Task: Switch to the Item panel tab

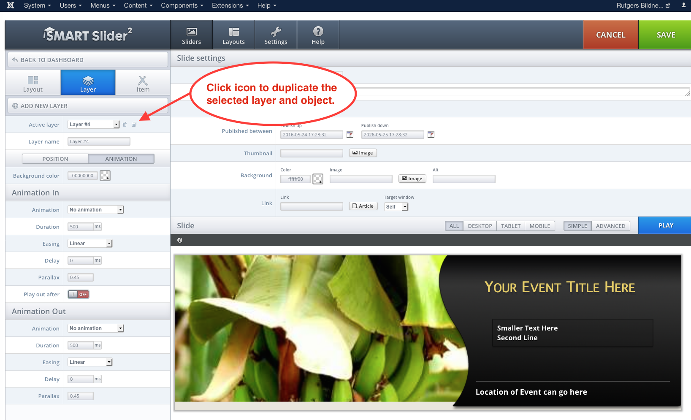Action: click(143, 82)
